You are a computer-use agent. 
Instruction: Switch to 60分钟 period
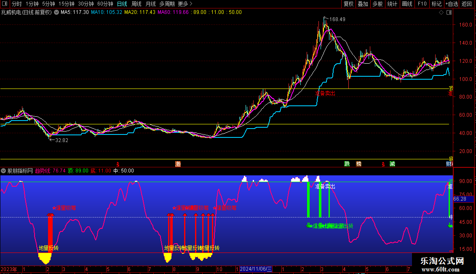pyautogui.click(x=105, y=4)
